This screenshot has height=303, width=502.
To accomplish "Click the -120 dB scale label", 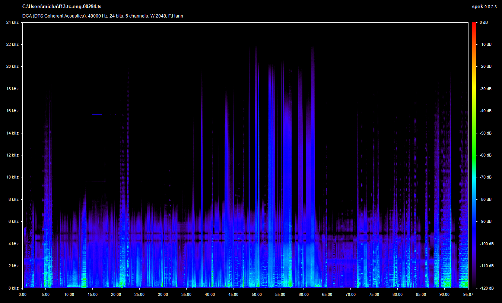I will (486, 288).
